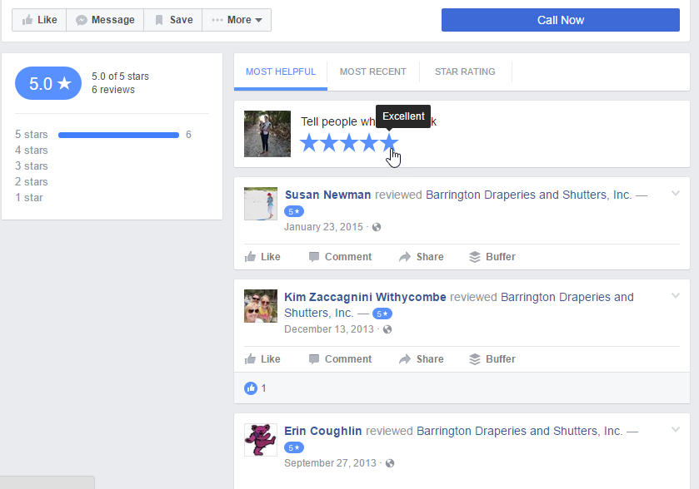Click the 5 stars rating bar
Image resolution: width=699 pixels, height=489 pixels.
[118, 134]
